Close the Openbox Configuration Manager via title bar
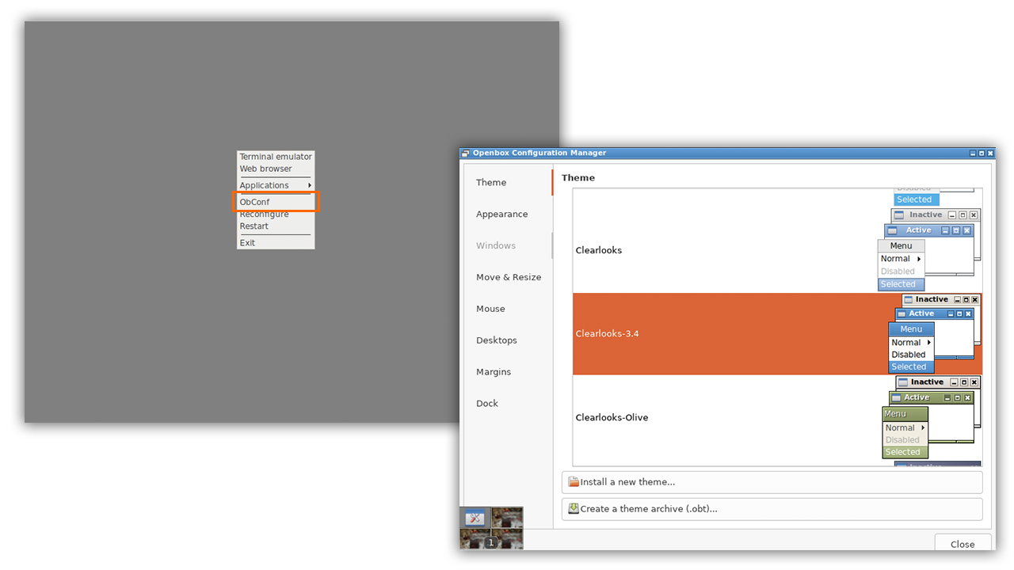Image resolution: width=1014 pixels, height=570 pixels. 990,153
